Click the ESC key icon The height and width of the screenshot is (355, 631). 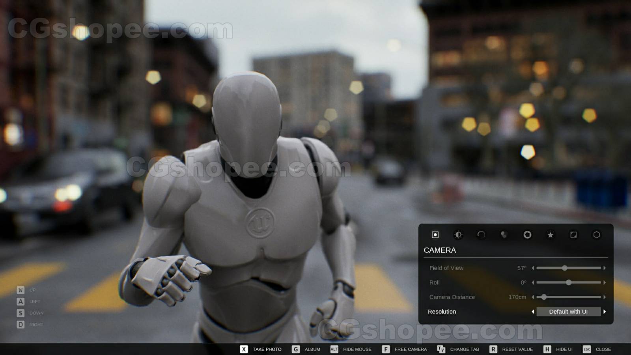(x=587, y=349)
